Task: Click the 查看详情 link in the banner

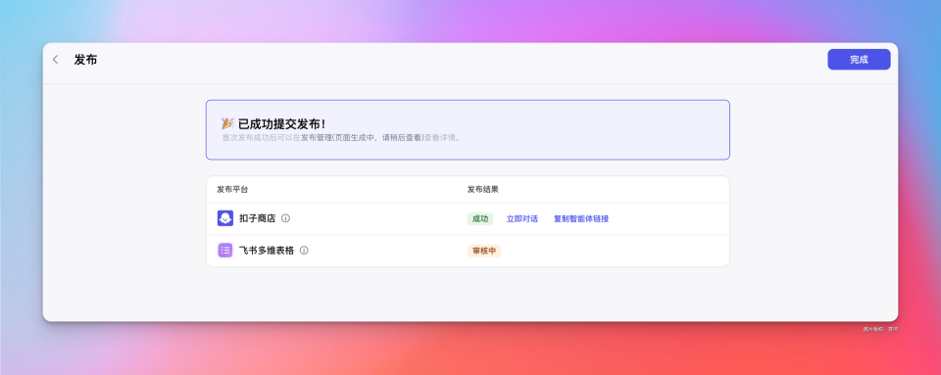Action: coord(440,137)
